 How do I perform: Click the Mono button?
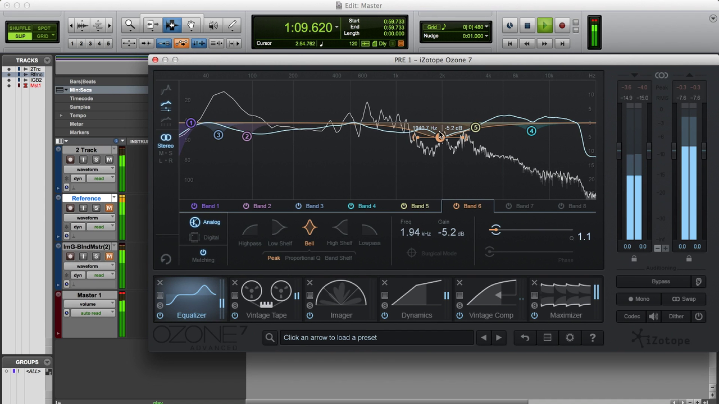(639, 299)
